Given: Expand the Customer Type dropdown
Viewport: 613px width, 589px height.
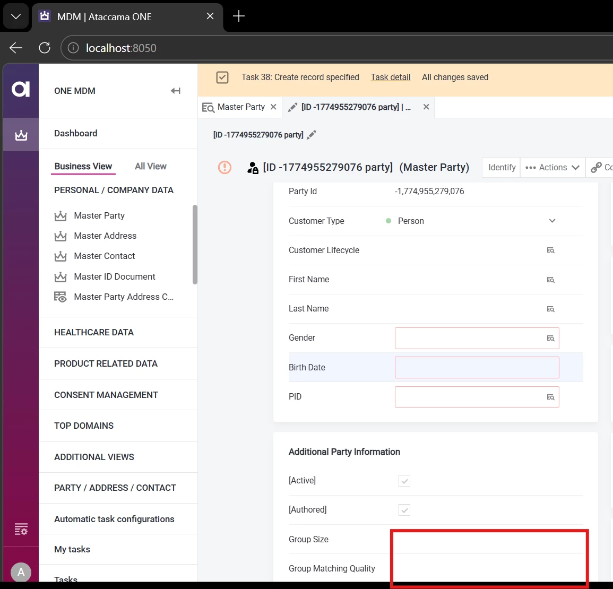Looking at the screenshot, I should (x=552, y=221).
